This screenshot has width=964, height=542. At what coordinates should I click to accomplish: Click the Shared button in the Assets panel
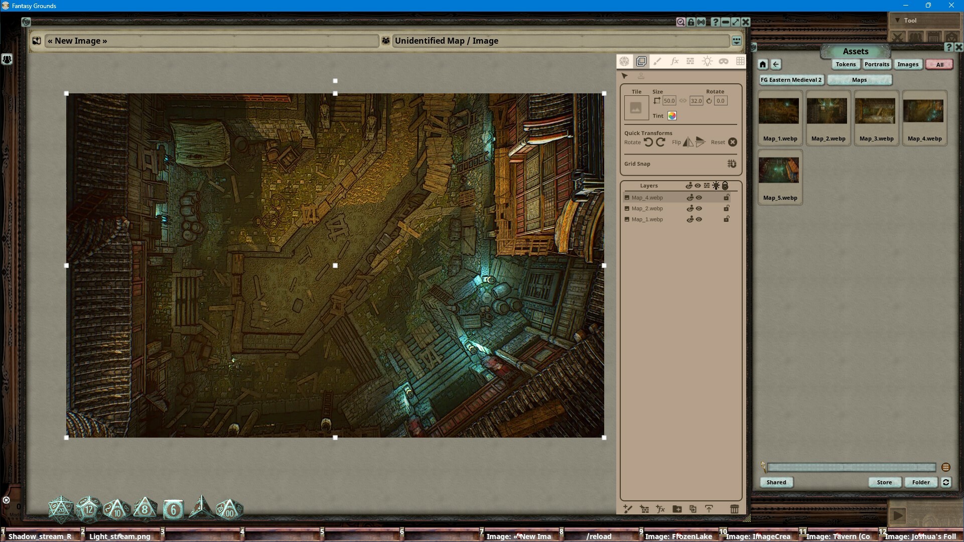[x=776, y=482]
